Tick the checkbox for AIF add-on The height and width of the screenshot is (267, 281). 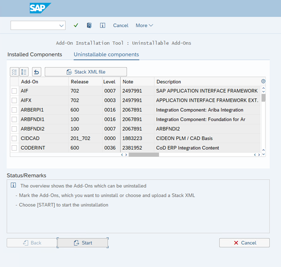[14, 91]
